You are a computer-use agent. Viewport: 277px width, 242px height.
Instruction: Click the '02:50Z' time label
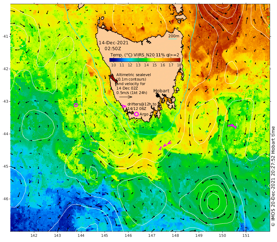click(x=113, y=48)
